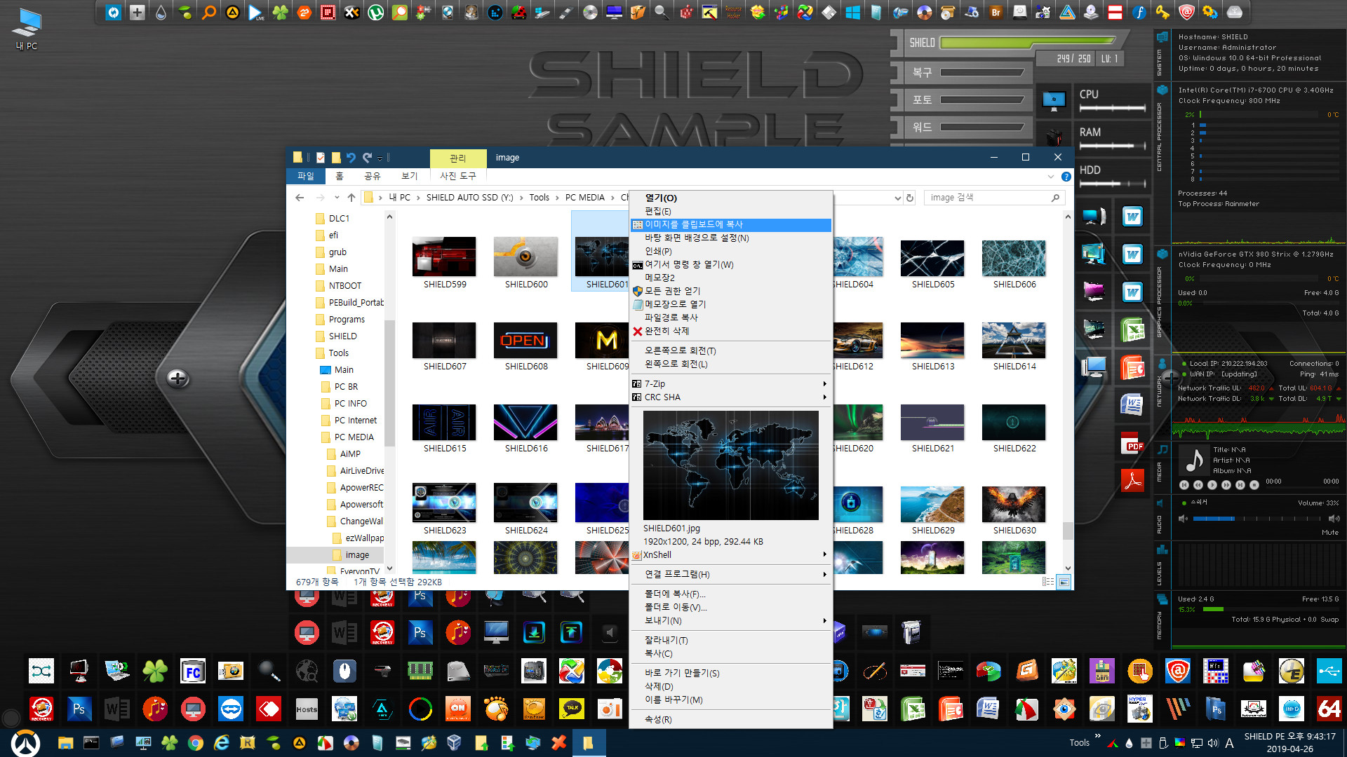This screenshot has height=757, width=1347.
Task: Switch Explorer to large thumbnails view toggle
Action: tap(1064, 582)
